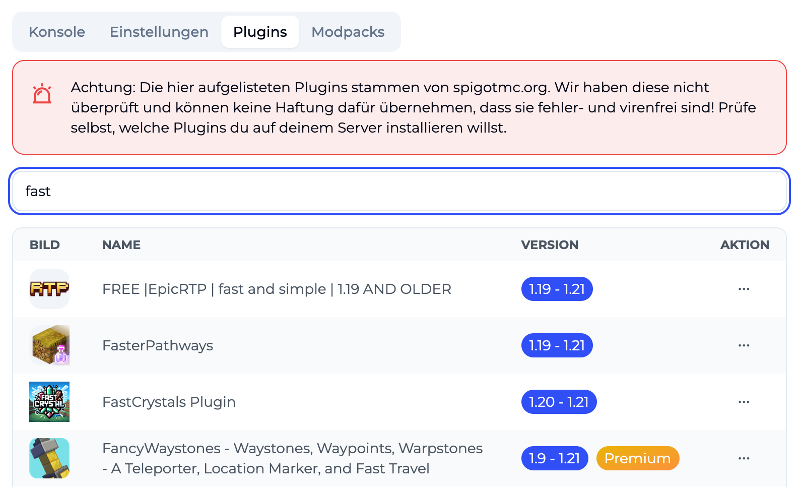Open actions menu for FasterPathways
Image resolution: width=803 pixels, height=487 pixels.
tap(744, 345)
